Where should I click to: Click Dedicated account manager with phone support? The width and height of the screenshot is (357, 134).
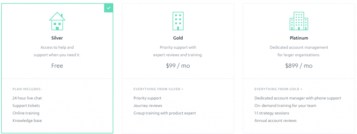298,98
